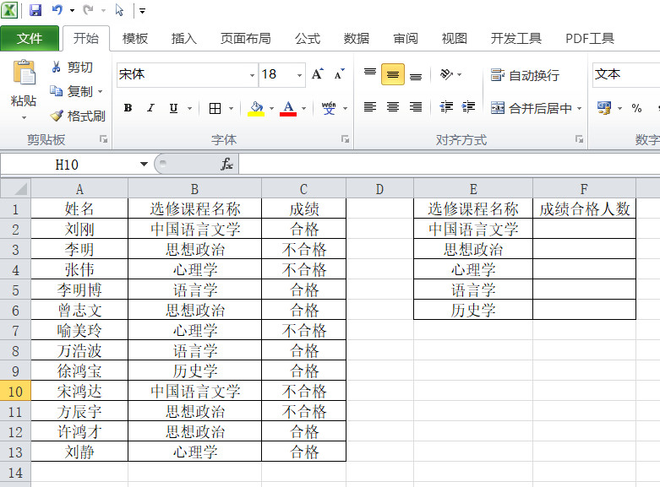Decrease font size with small A icon
Image resolution: width=660 pixels, height=487 pixels.
coord(339,74)
